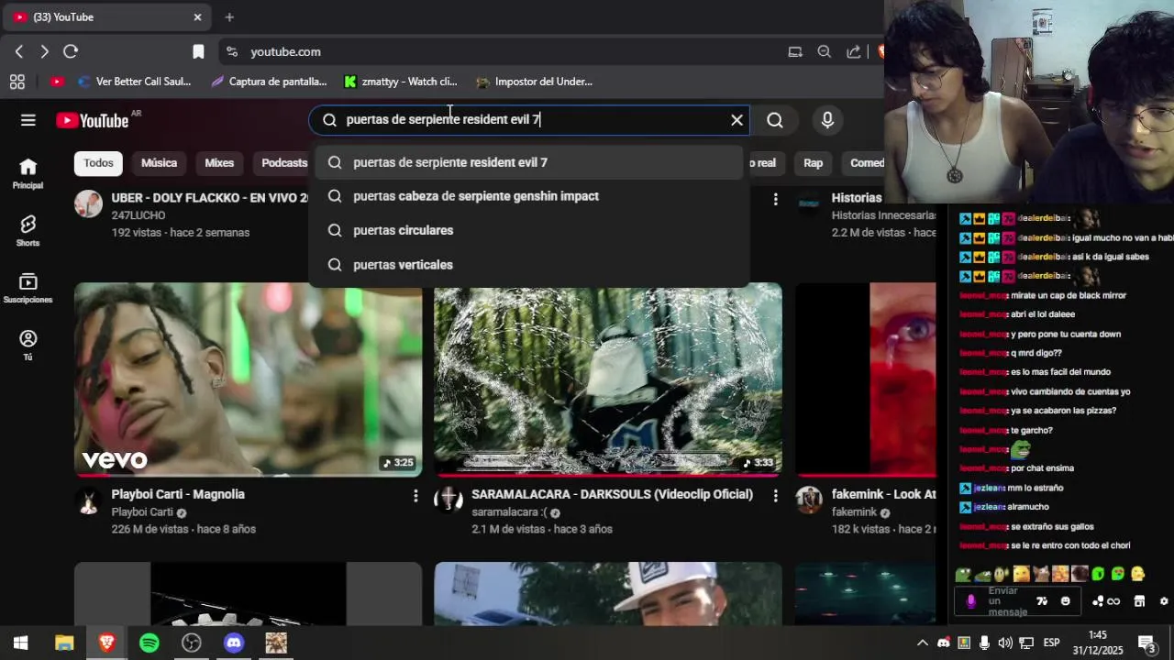The image size is (1174, 660).
Task: Click the install app icon in address bar
Action: pyautogui.click(x=795, y=52)
